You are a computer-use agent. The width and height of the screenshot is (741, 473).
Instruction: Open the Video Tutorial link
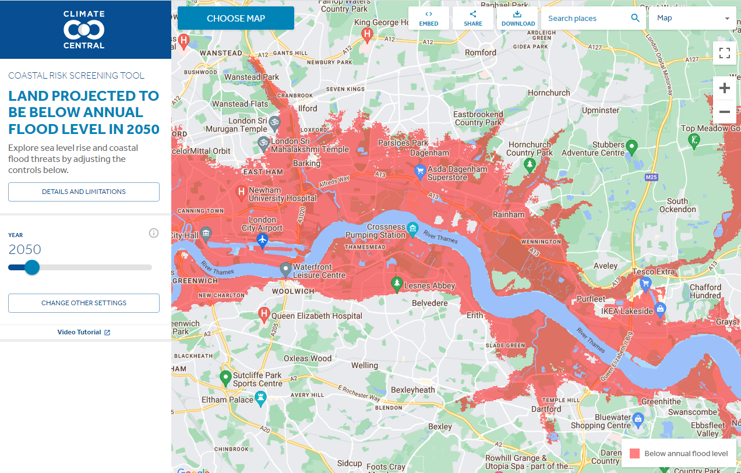(83, 331)
